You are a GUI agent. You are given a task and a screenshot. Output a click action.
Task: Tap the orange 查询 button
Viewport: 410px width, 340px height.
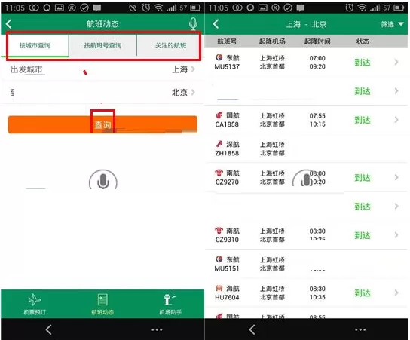(x=102, y=124)
